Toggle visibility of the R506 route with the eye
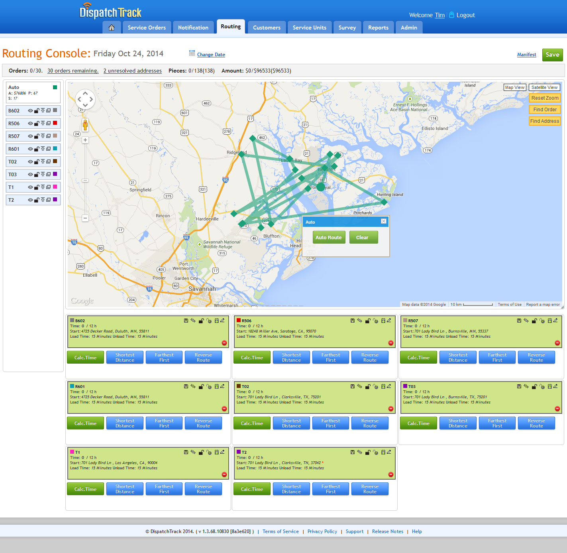Image resolution: width=567 pixels, height=553 pixels. [30, 123]
